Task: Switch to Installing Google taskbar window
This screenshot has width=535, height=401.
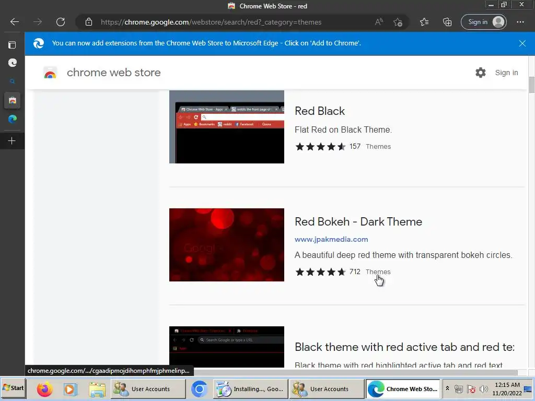Action: tap(250, 389)
